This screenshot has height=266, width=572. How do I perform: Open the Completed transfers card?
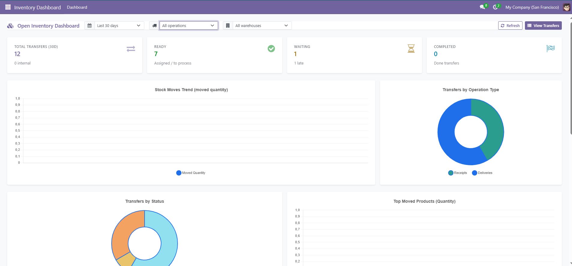(x=494, y=55)
